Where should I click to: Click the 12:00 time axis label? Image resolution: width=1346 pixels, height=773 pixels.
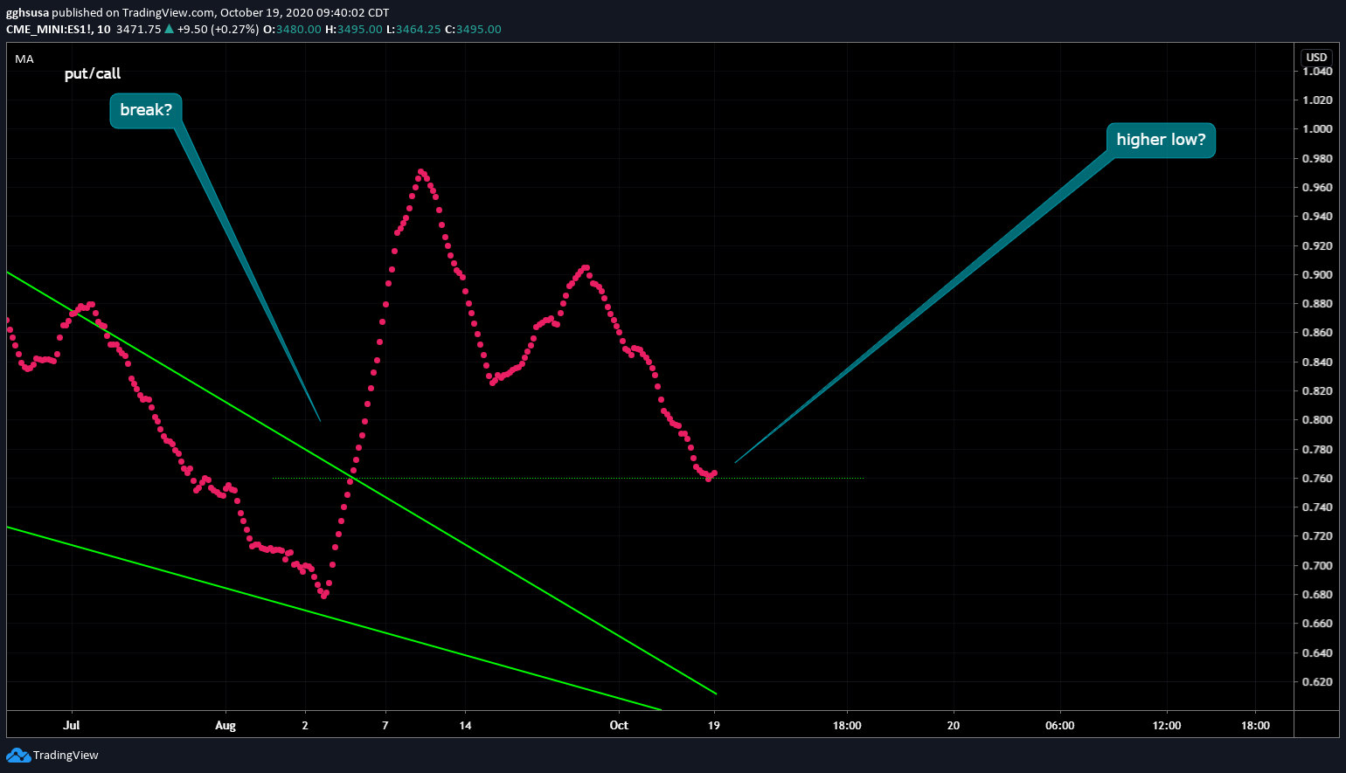point(1167,725)
